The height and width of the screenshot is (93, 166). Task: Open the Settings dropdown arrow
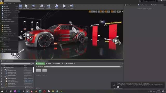pyautogui.click(x=36, y=7)
